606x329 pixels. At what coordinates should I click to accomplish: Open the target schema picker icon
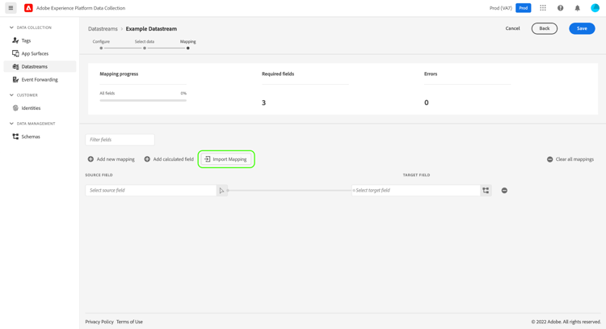point(486,190)
